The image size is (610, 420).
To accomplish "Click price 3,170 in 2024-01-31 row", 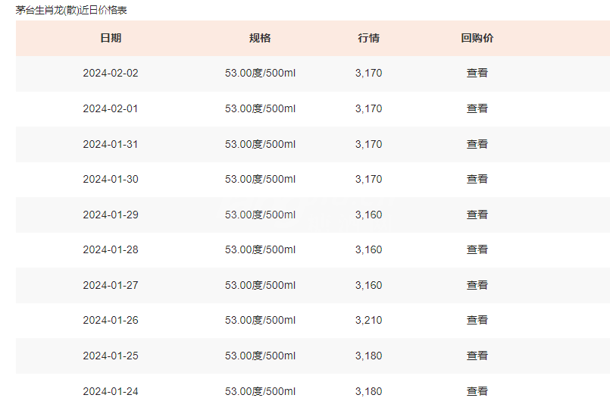I will 368,144.
